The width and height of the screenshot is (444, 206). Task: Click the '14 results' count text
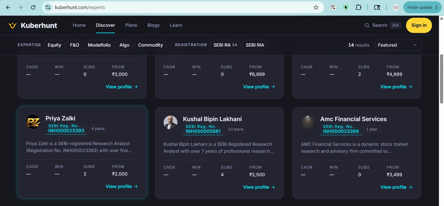359,45
